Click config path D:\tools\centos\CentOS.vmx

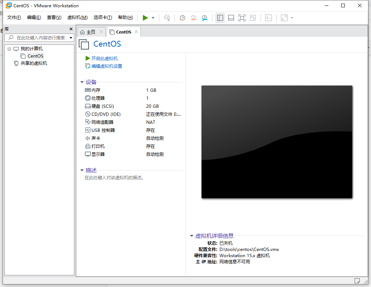coord(249,249)
